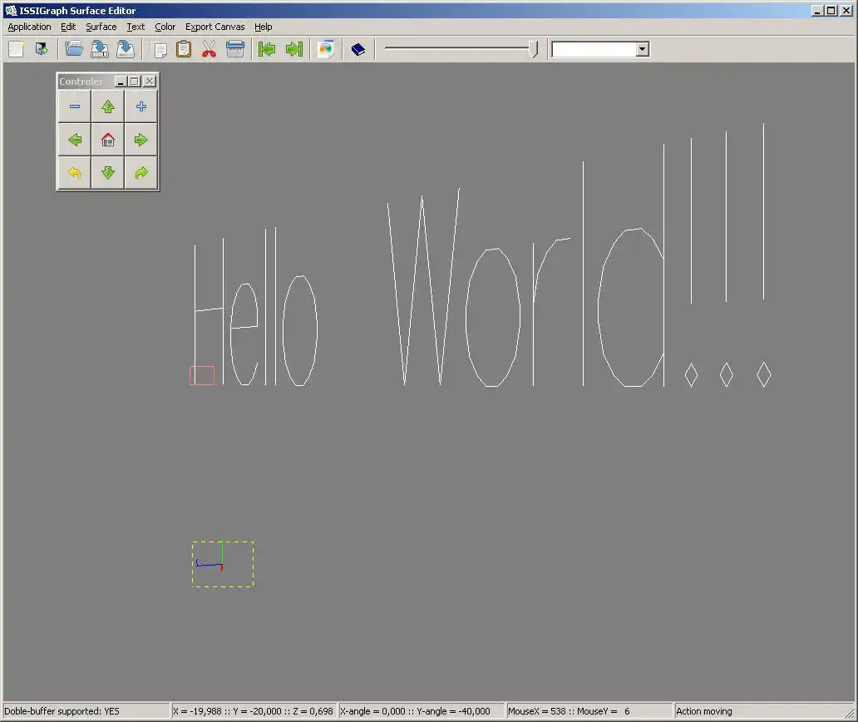The height and width of the screenshot is (722, 858).
Task: Rotate left with yellow curved arrow
Action: 75,174
